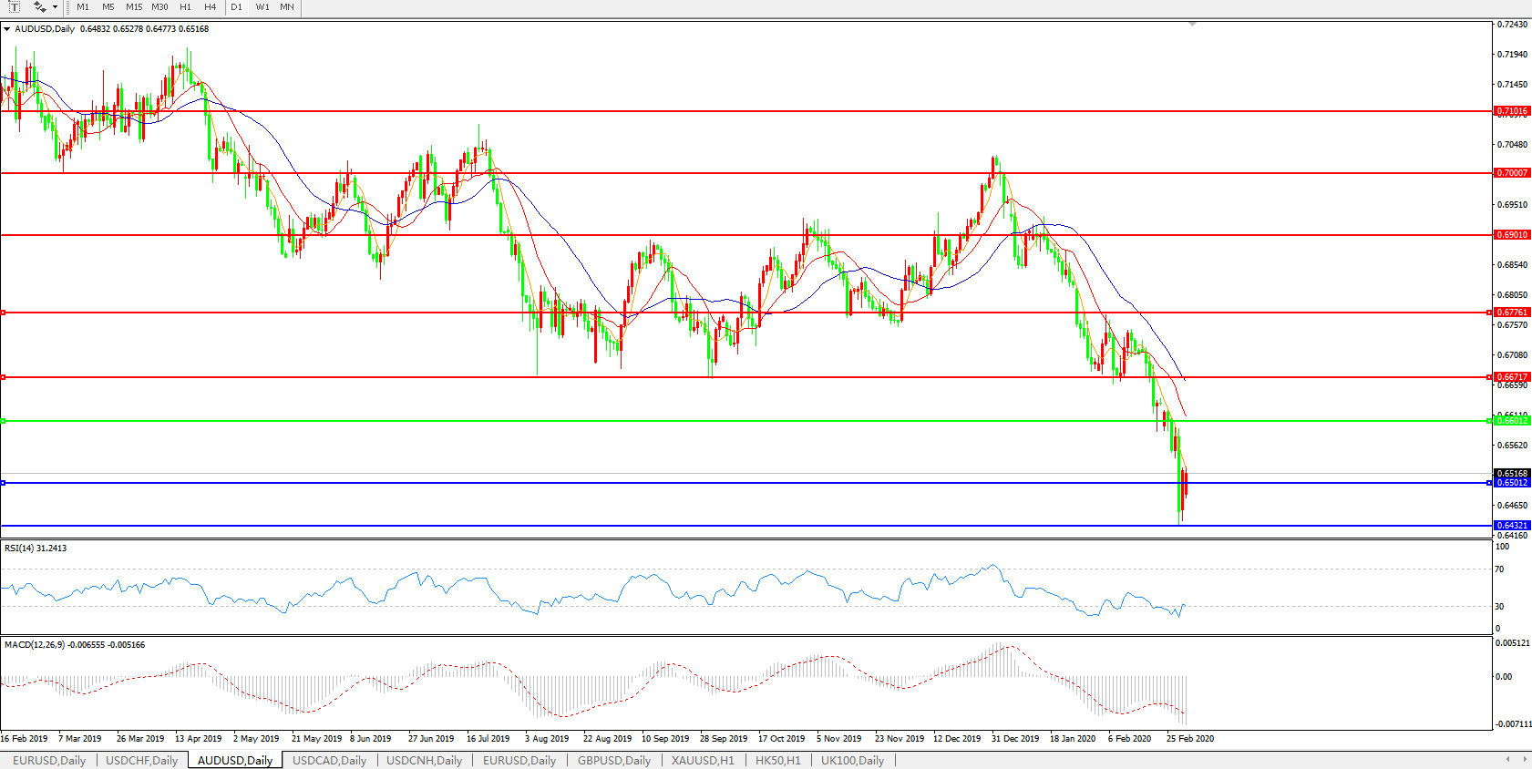The image size is (1532, 769).
Task: Switch to the MN monthly timeframe
Action: click(287, 7)
